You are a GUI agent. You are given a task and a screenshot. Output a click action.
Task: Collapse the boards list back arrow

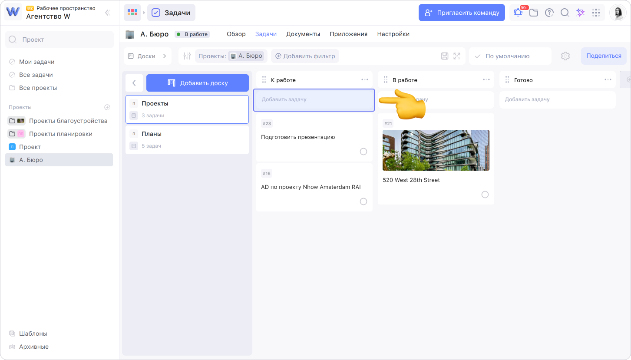pos(134,83)
